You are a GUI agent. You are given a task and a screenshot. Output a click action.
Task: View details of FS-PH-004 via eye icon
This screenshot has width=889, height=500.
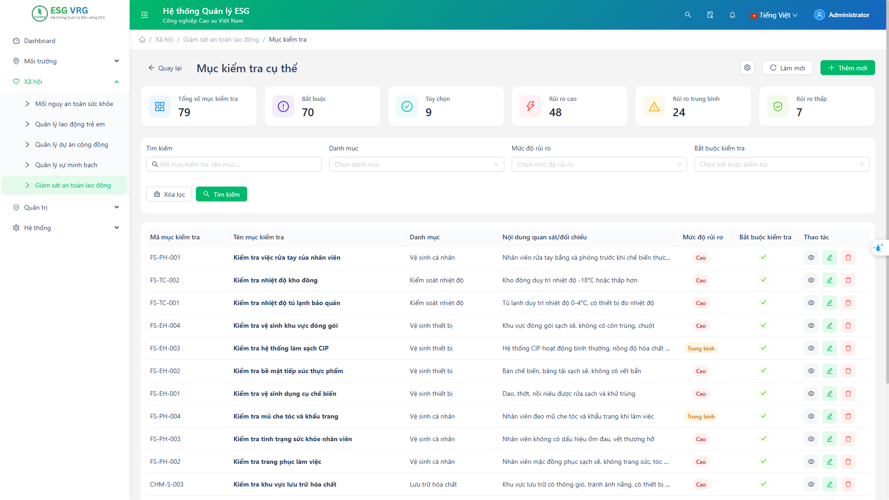(x=811, y=416)
